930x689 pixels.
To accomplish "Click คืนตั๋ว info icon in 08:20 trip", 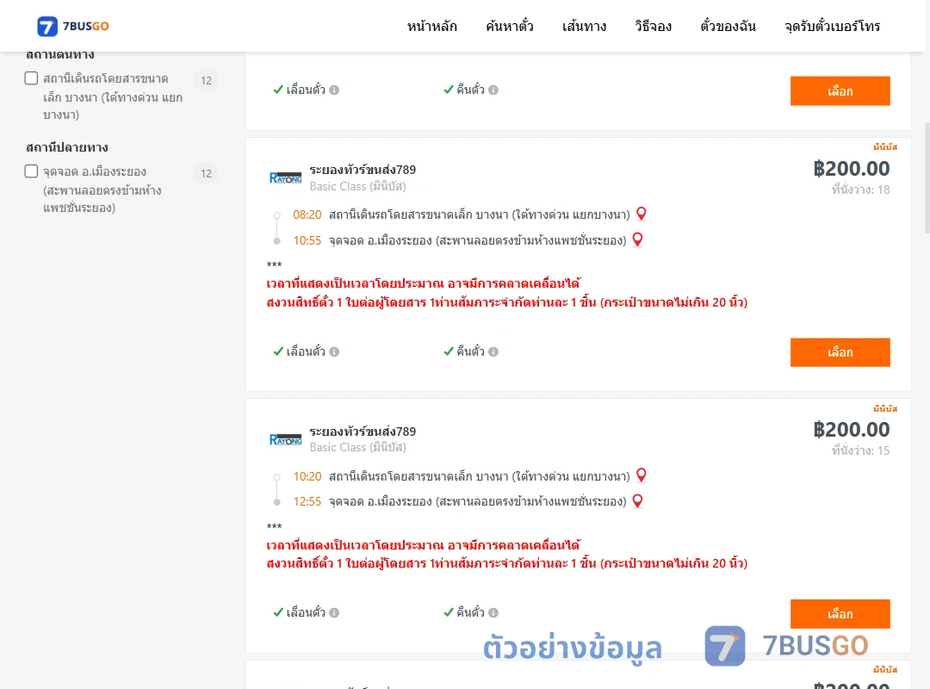I will click(493, 352).
